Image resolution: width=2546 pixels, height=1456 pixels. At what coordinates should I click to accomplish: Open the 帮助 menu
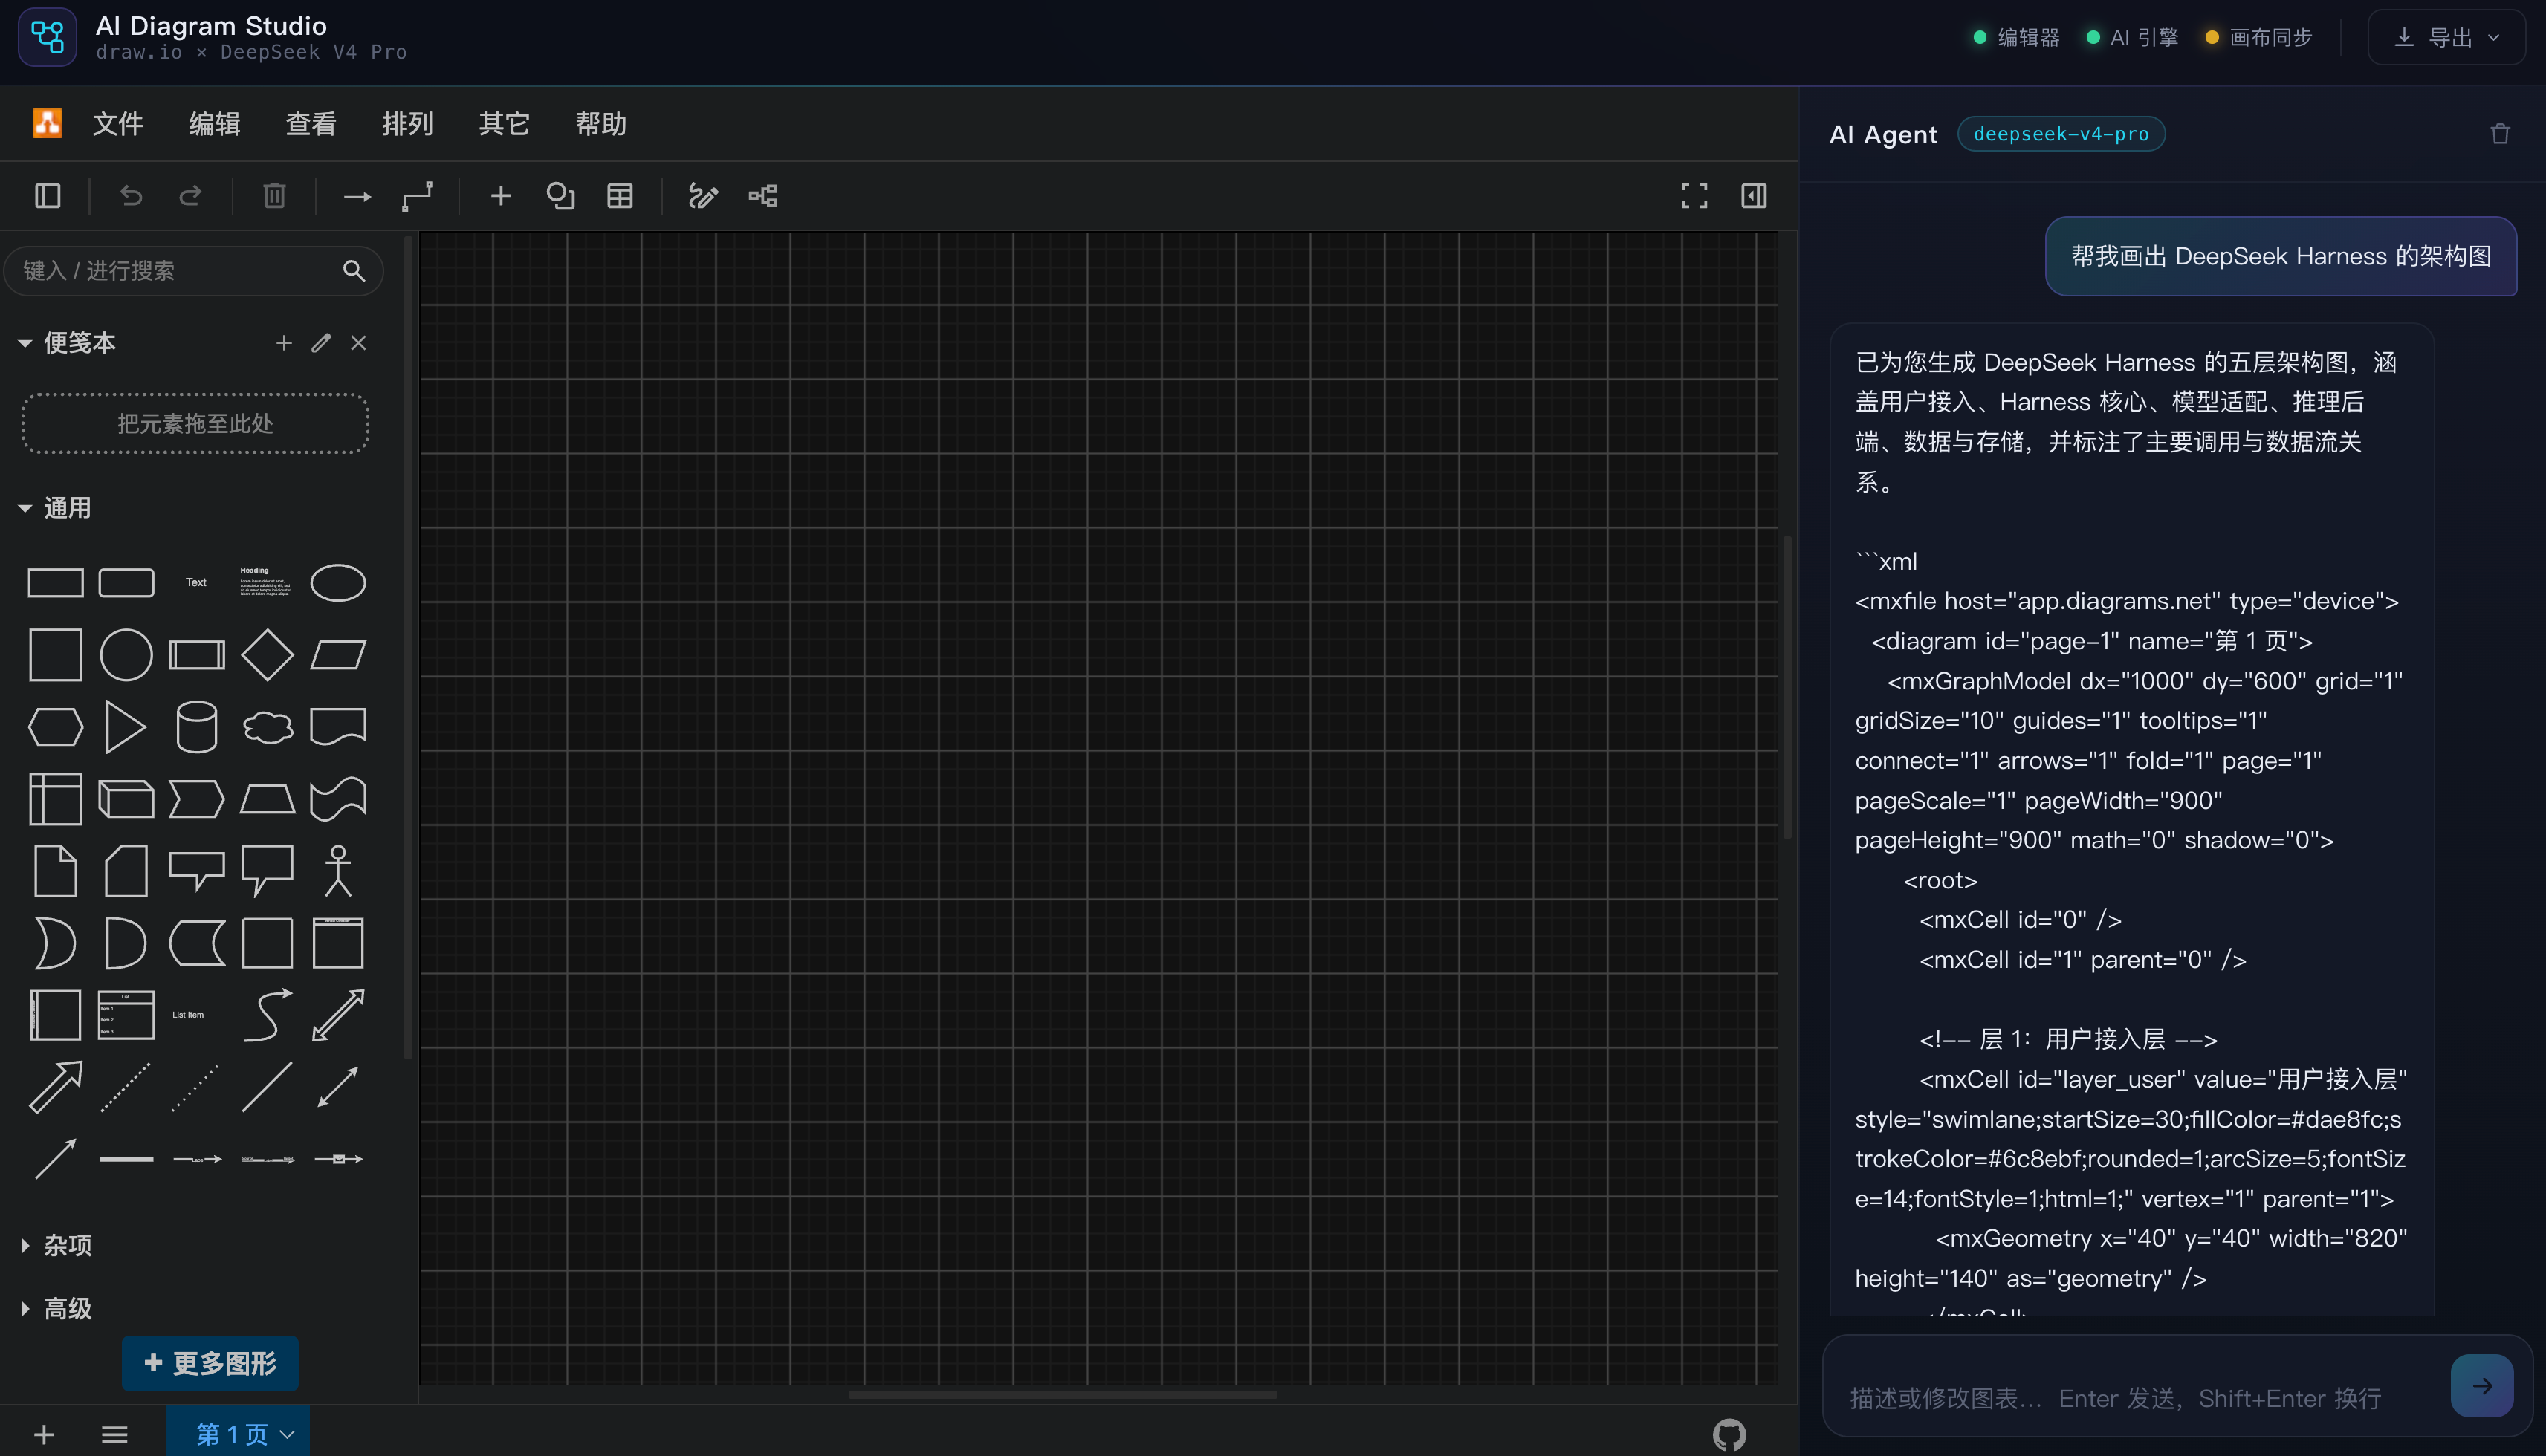pos(600,123)
